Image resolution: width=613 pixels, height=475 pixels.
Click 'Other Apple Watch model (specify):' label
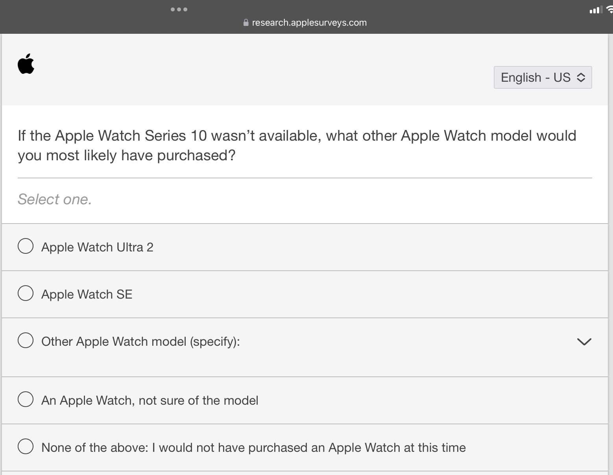(x=140, y=341)
